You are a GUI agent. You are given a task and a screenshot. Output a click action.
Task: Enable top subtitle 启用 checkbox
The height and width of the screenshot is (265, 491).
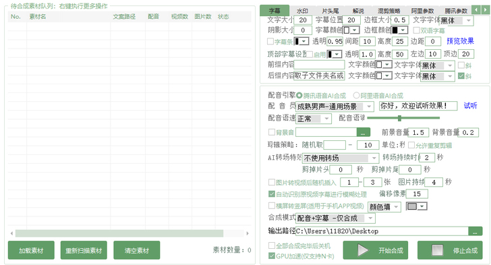point(310,55)
